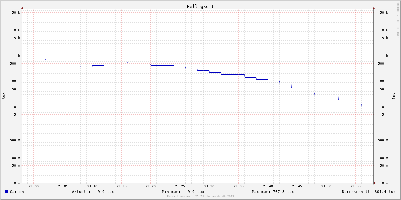Select the '5 k' label on left axis
Image resolution: width=401 pixels, height=200 pixels.
(17, 38)
